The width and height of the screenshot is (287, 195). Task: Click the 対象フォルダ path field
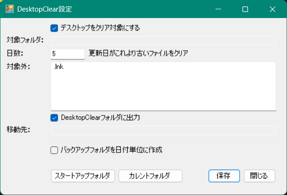click(163, 41)
